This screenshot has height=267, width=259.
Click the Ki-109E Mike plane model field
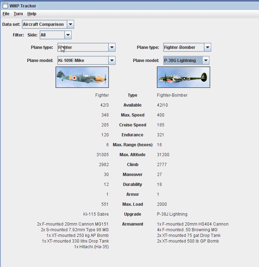pos(83,61)
